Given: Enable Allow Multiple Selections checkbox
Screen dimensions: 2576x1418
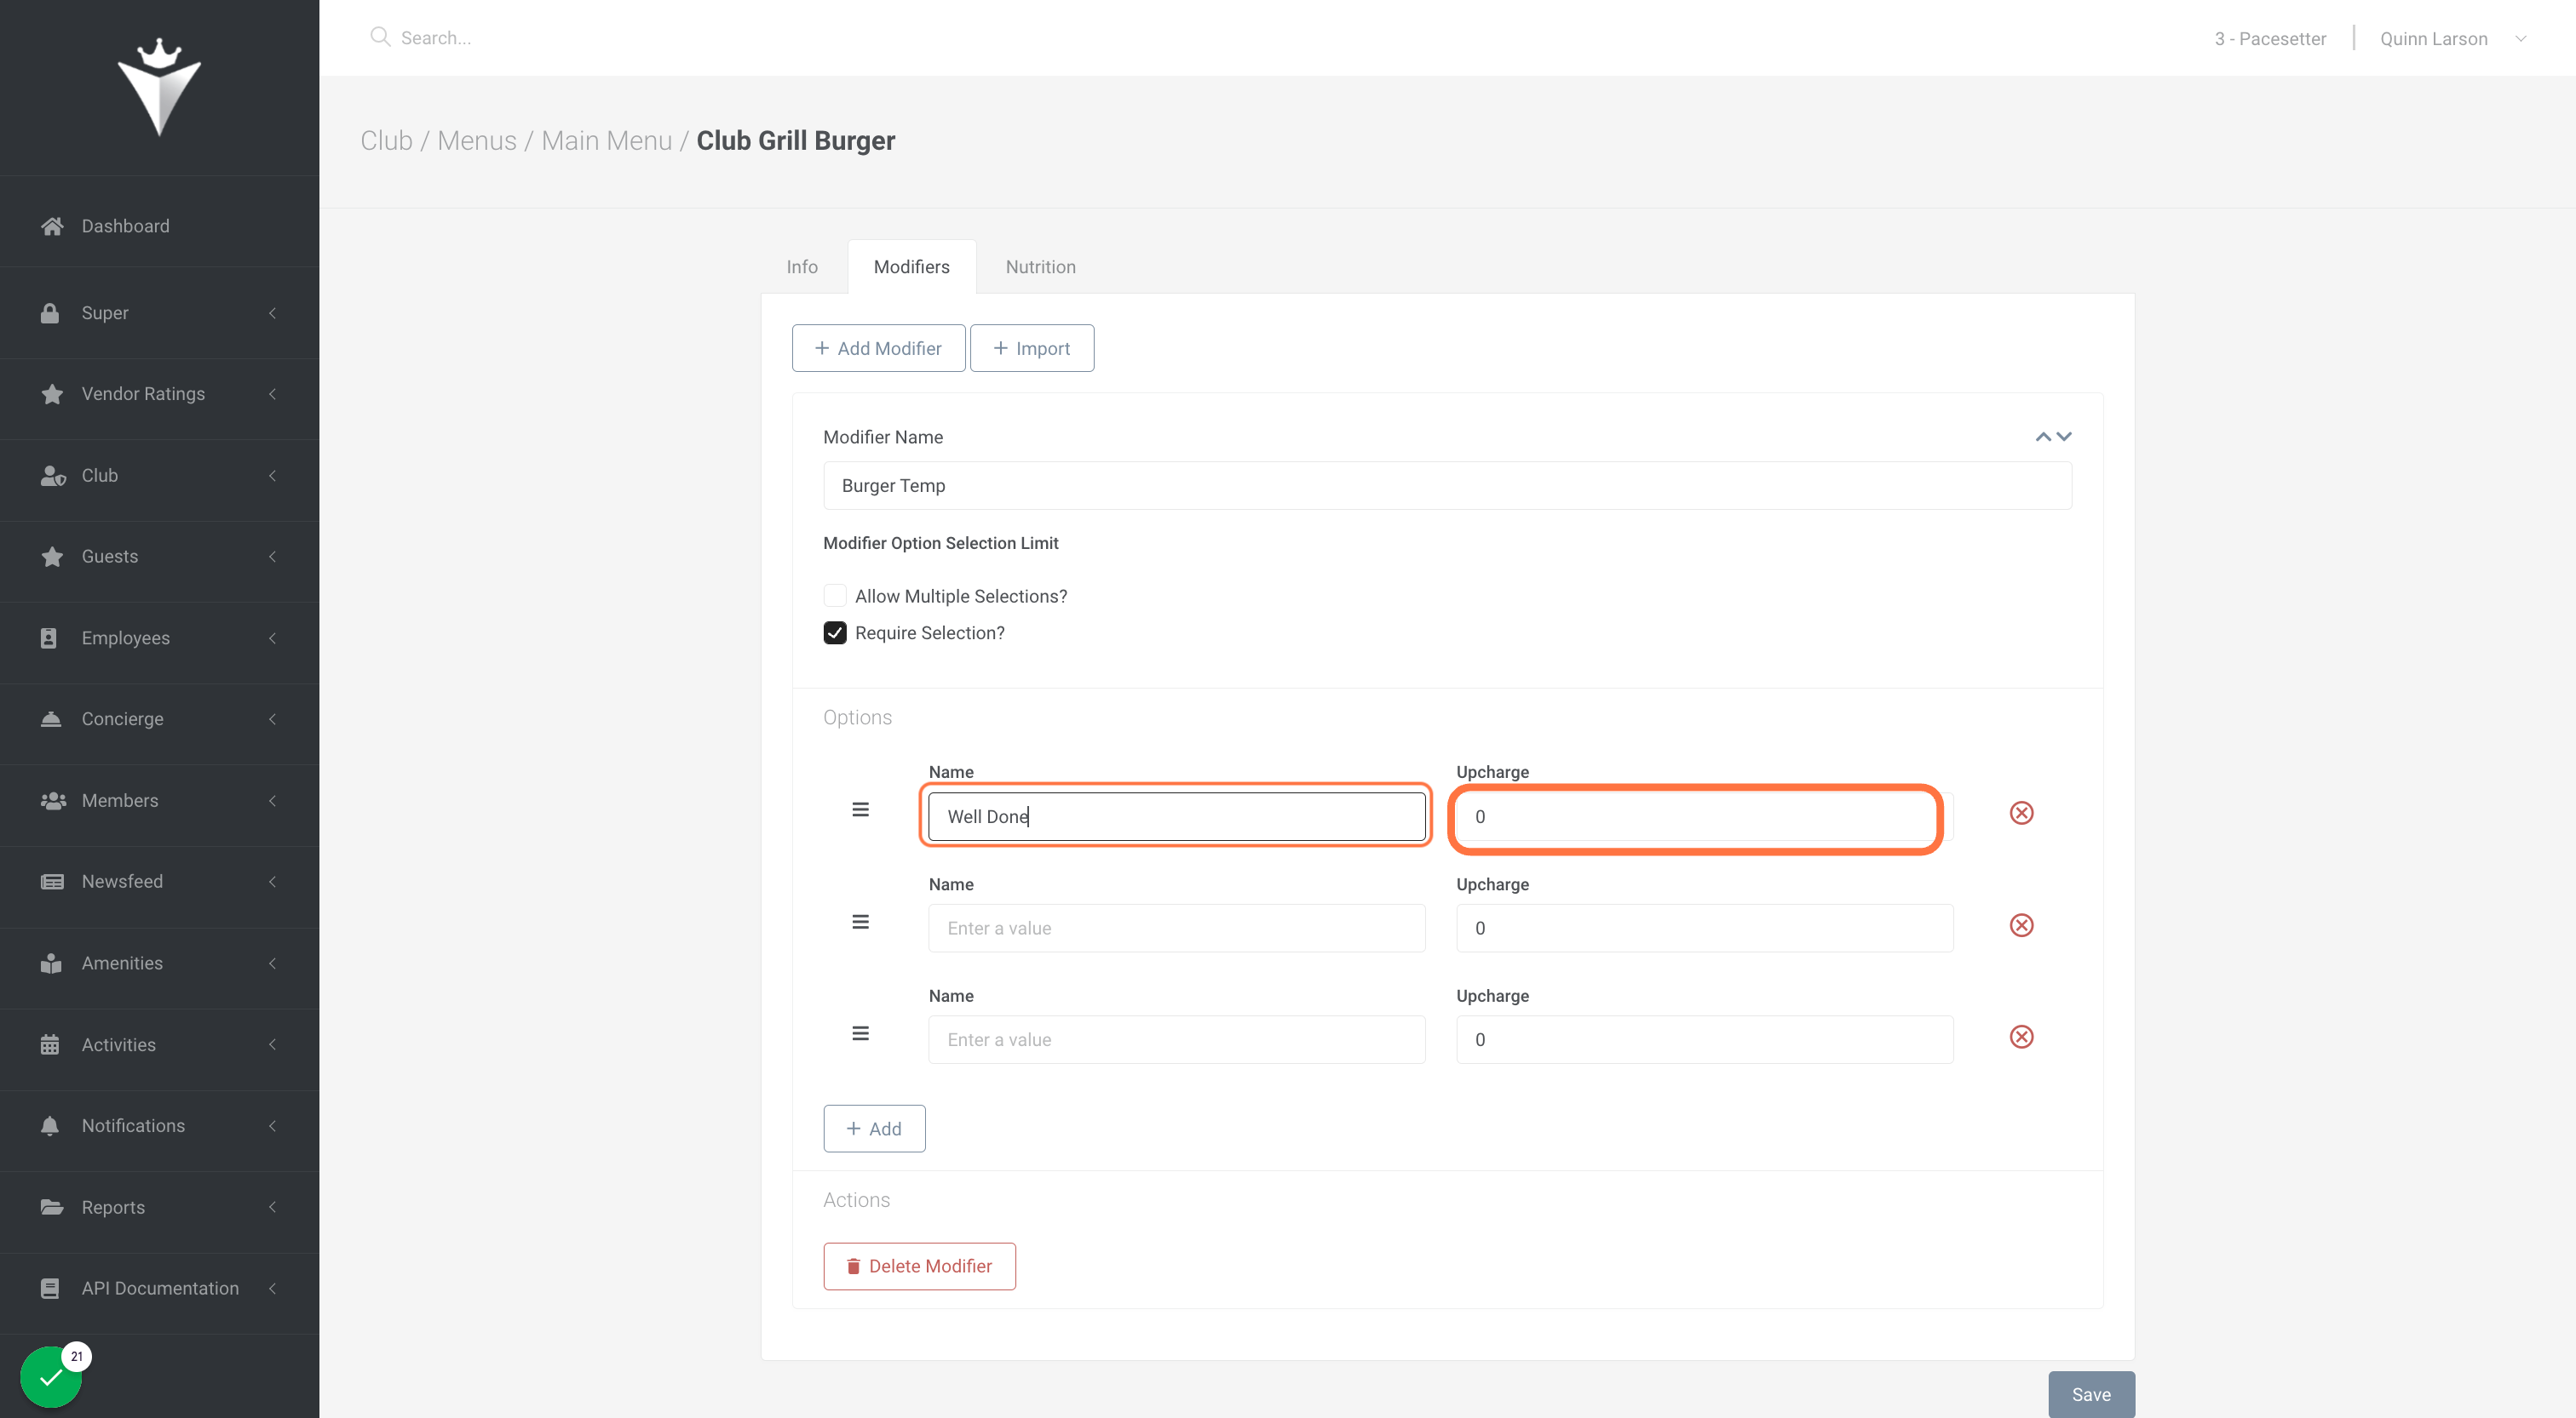Looking at the screenshot, I should [835, 596].
